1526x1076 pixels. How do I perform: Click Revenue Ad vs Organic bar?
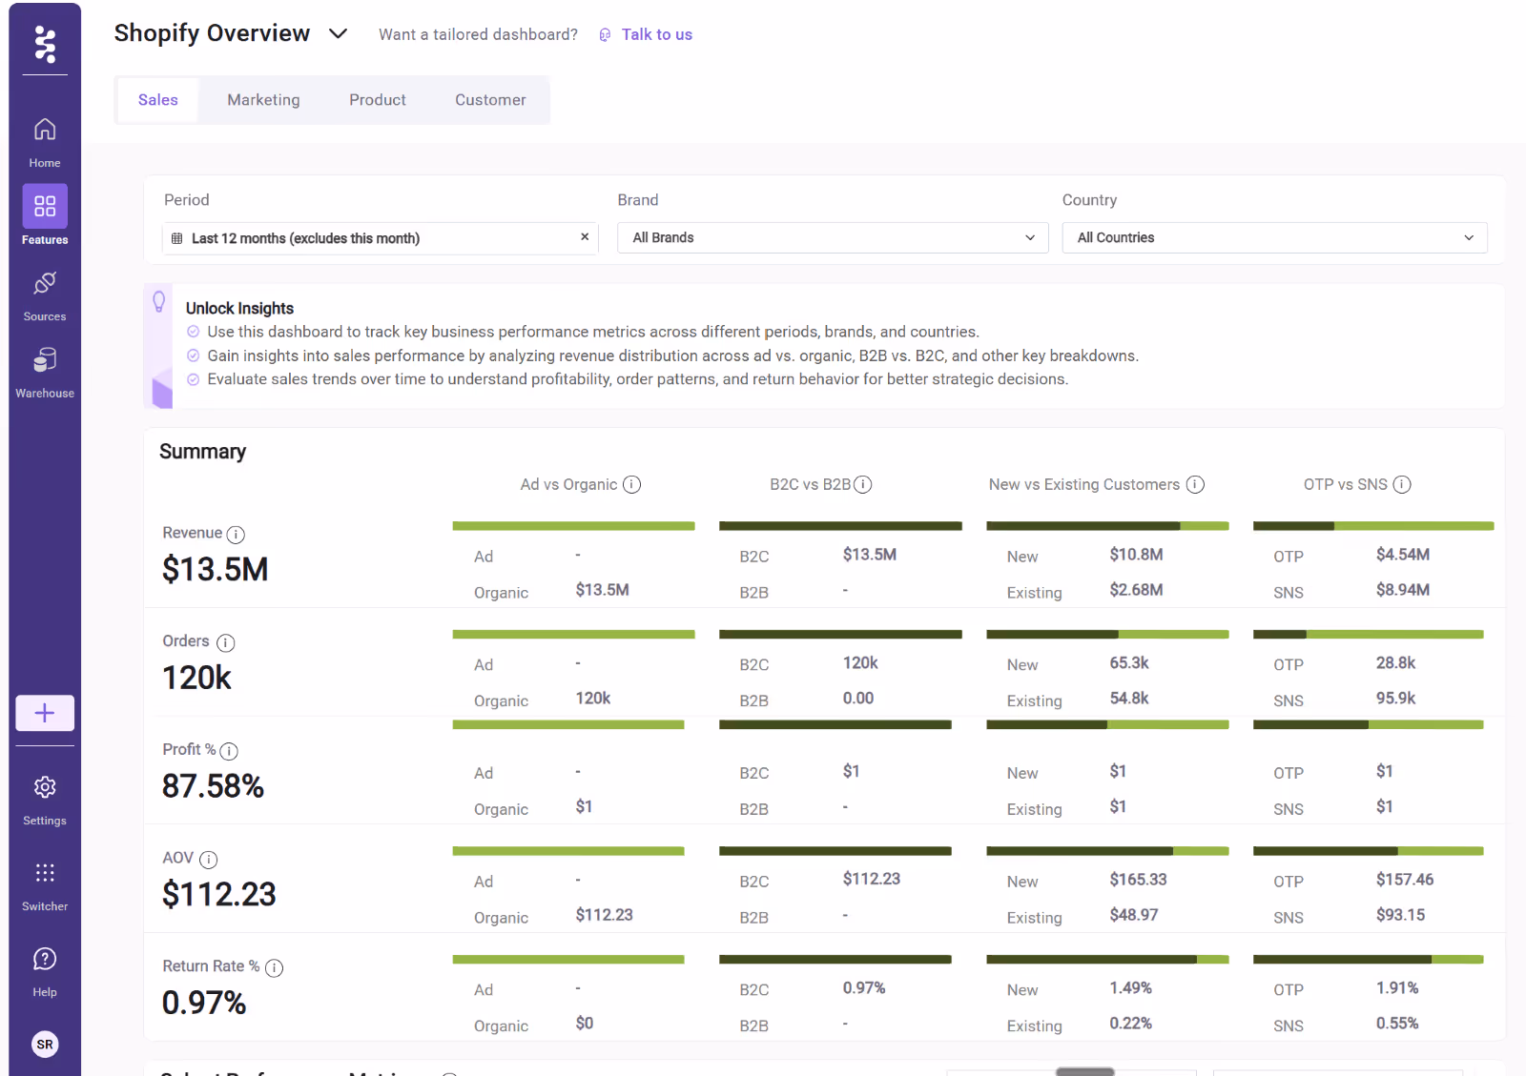pos(573,526)
